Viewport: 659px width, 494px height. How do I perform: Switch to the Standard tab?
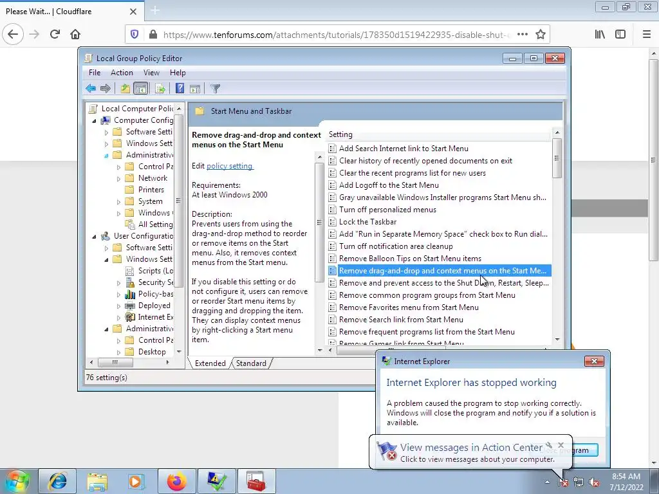251,363
